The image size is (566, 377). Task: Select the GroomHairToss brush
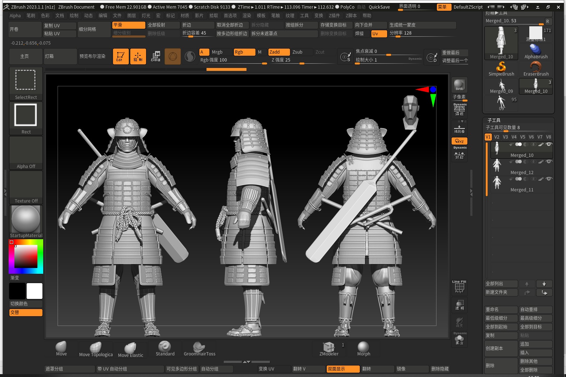point(199,349)
